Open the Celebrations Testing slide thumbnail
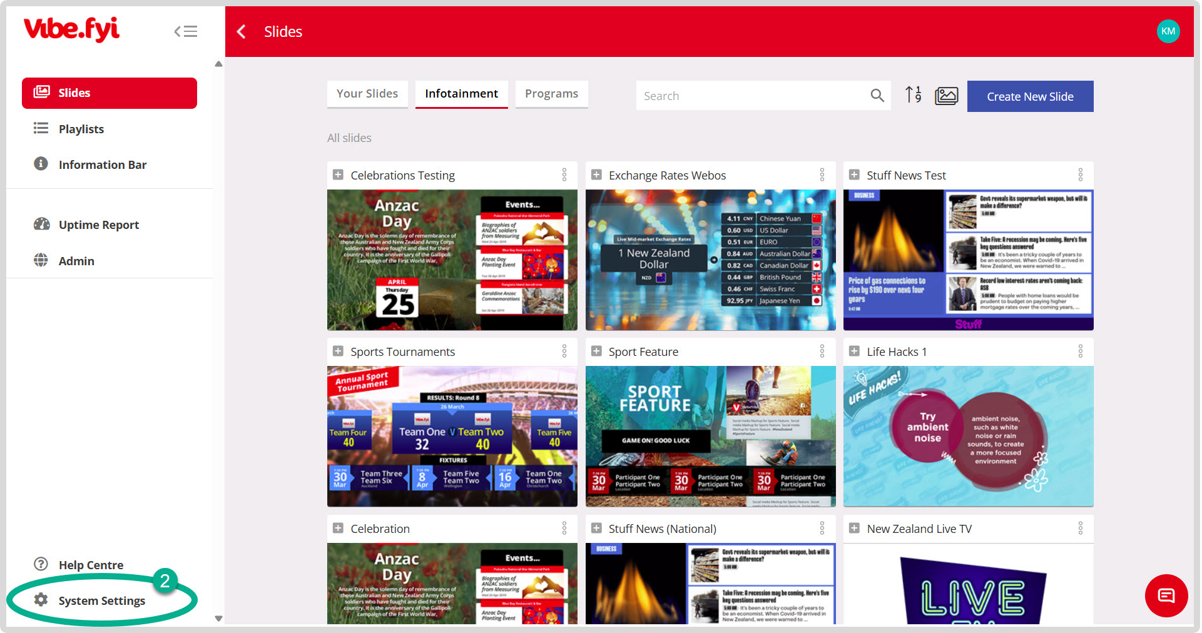1202x633 pixels. (x=452, y=260)
